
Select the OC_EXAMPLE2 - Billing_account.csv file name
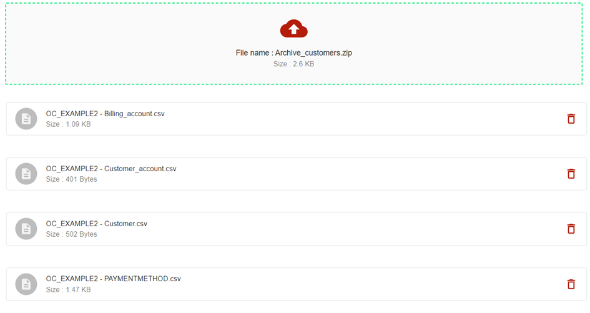click(105, 114)
